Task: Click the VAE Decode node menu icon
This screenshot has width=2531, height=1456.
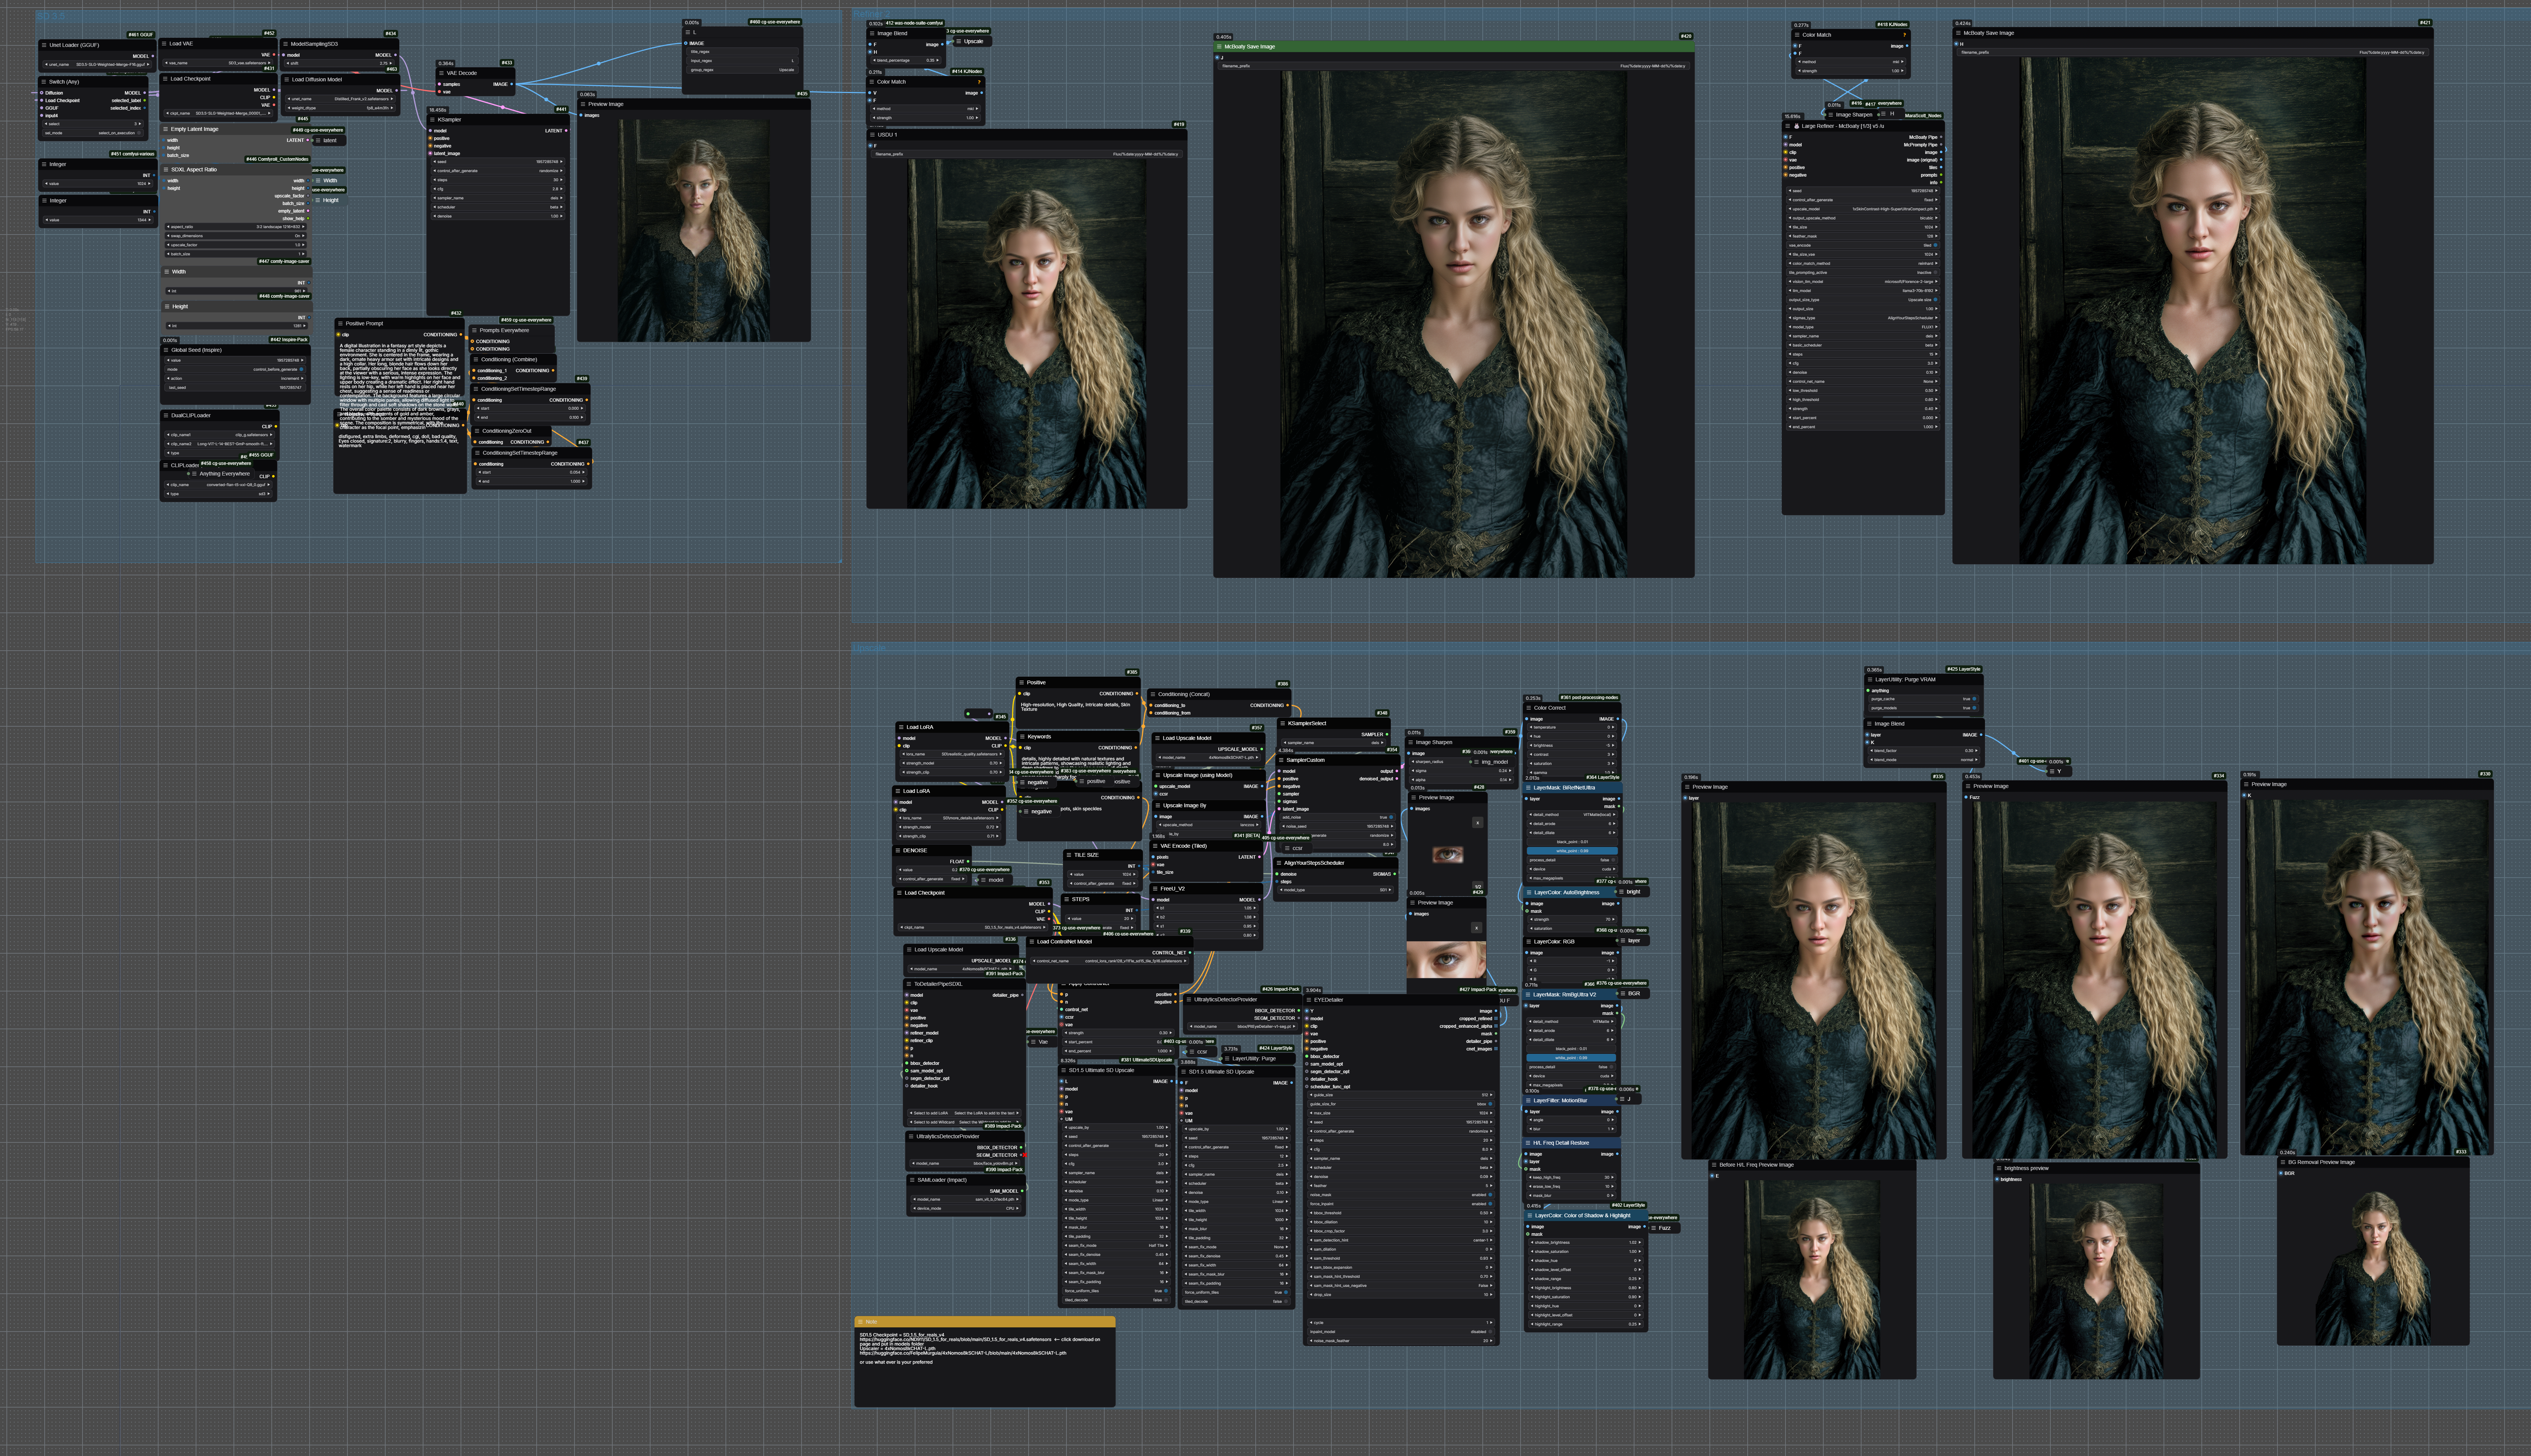Action: click(x=441, y=73)
